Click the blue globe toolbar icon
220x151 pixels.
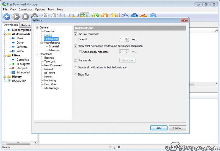click(134, 15)
